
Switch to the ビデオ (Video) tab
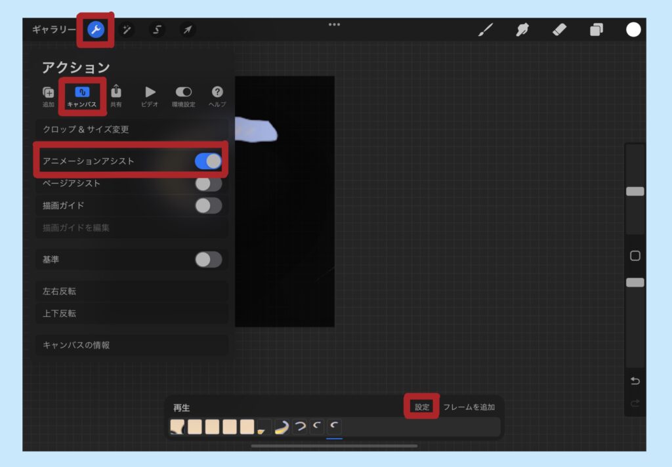[x=150, y=96]
